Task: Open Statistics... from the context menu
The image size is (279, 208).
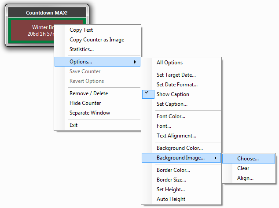Action: pyautogui.click(x=81, y=49)
